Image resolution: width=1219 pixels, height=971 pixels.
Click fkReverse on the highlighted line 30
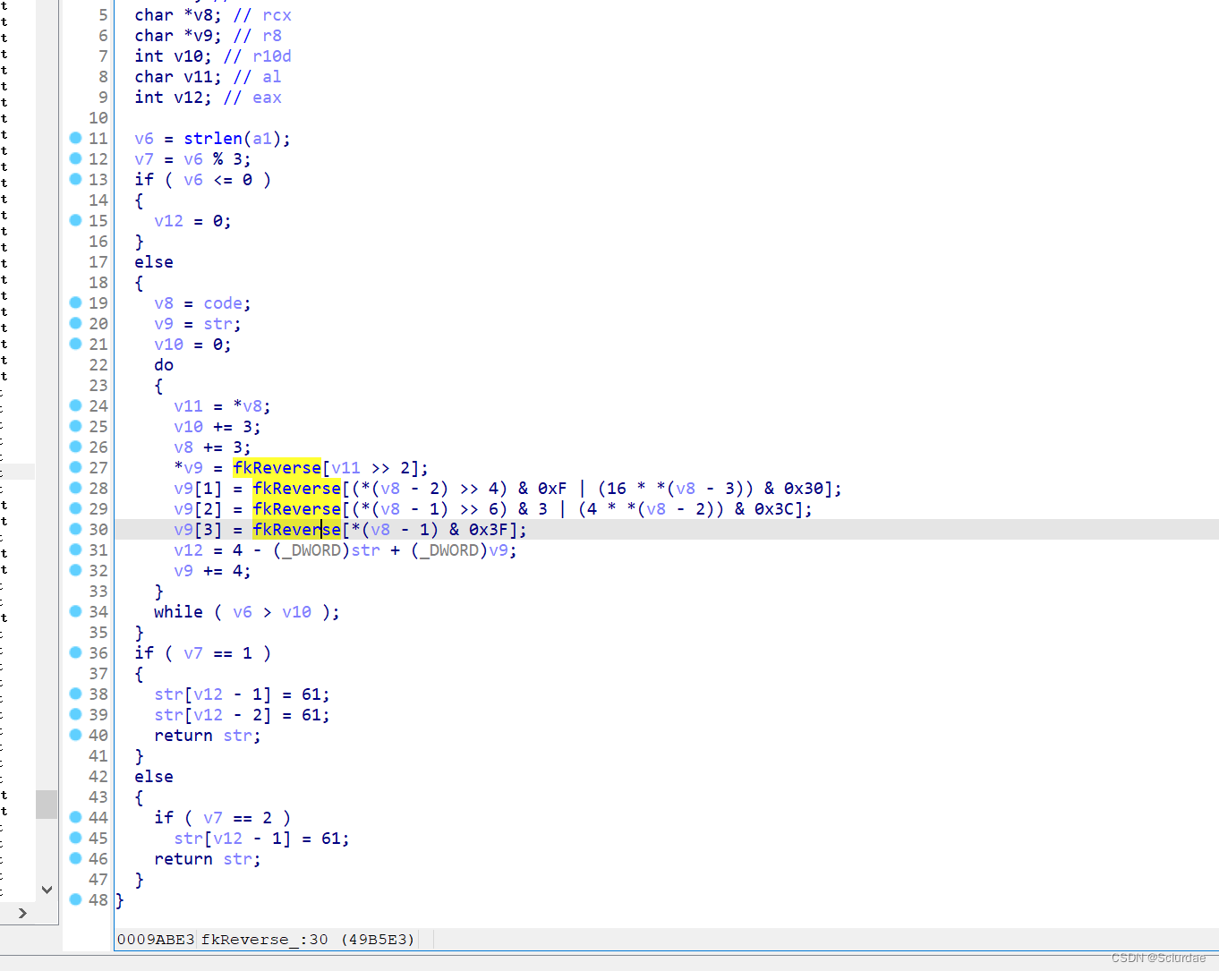296,530
